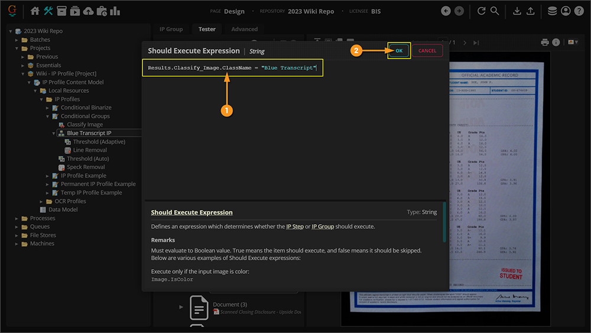Select the Queues folder

40,227
